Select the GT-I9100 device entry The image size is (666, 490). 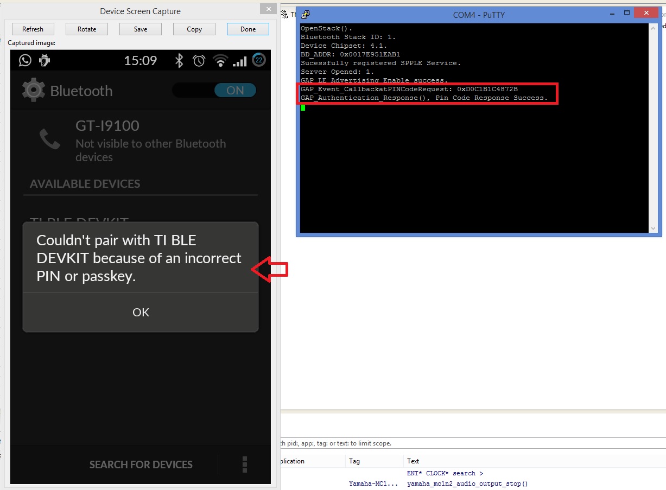point(141,141)
